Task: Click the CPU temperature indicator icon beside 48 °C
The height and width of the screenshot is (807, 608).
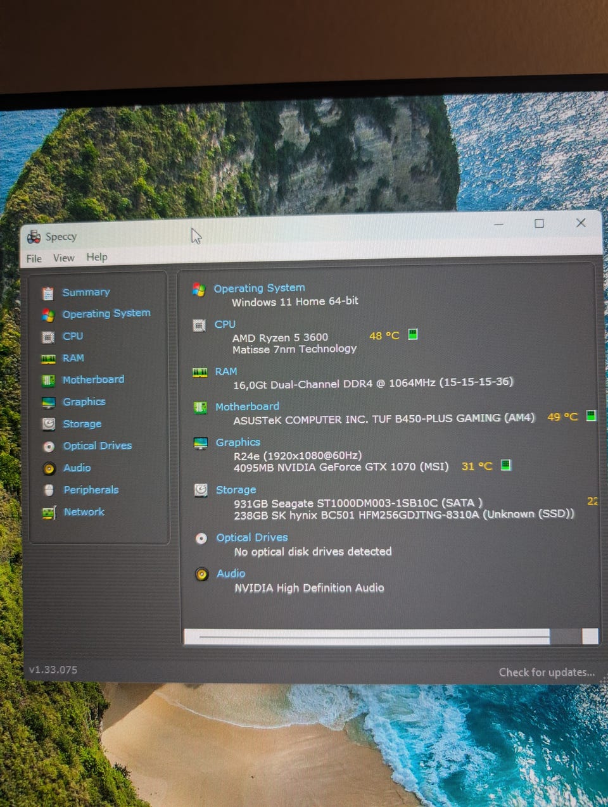Action: click(x=413, y=334)
